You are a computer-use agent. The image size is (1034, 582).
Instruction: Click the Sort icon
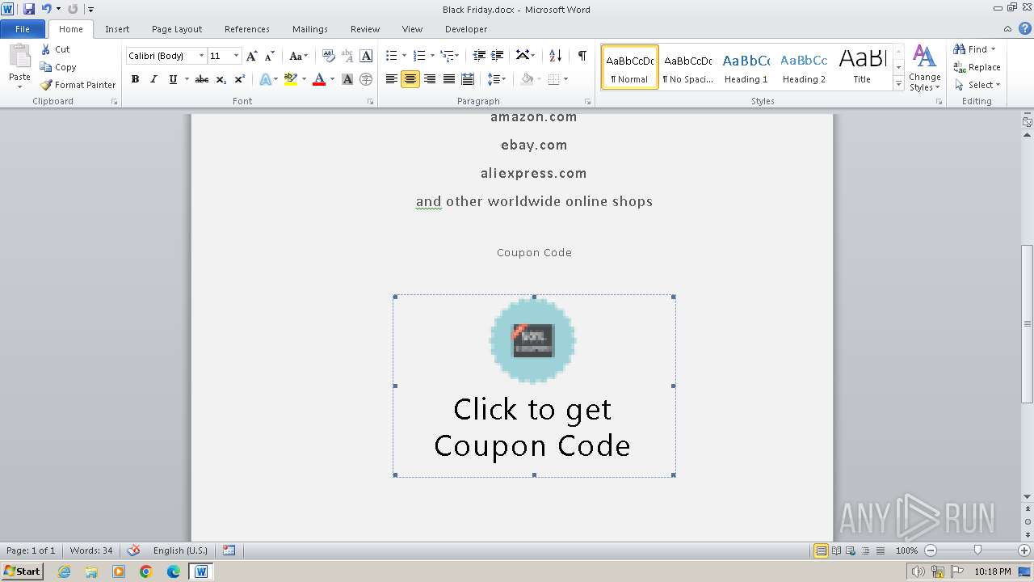555,56
